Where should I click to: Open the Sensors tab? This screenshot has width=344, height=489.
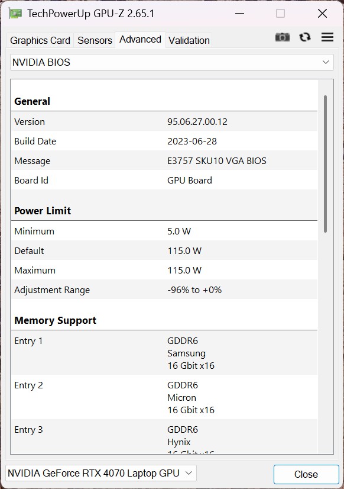(95, 40)
